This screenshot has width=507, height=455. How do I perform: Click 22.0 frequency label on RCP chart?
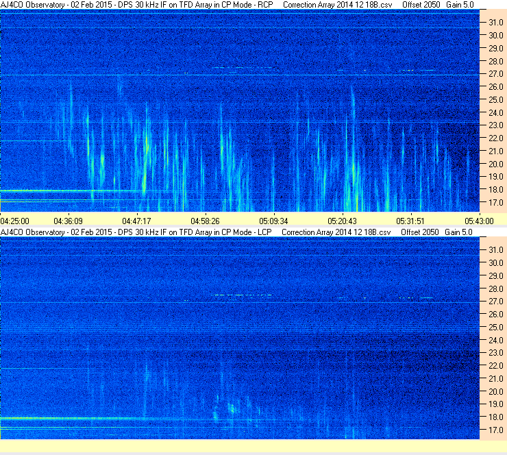(496, 138)
